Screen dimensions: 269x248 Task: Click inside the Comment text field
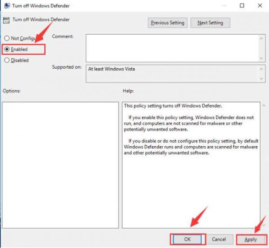pos(170,48)
